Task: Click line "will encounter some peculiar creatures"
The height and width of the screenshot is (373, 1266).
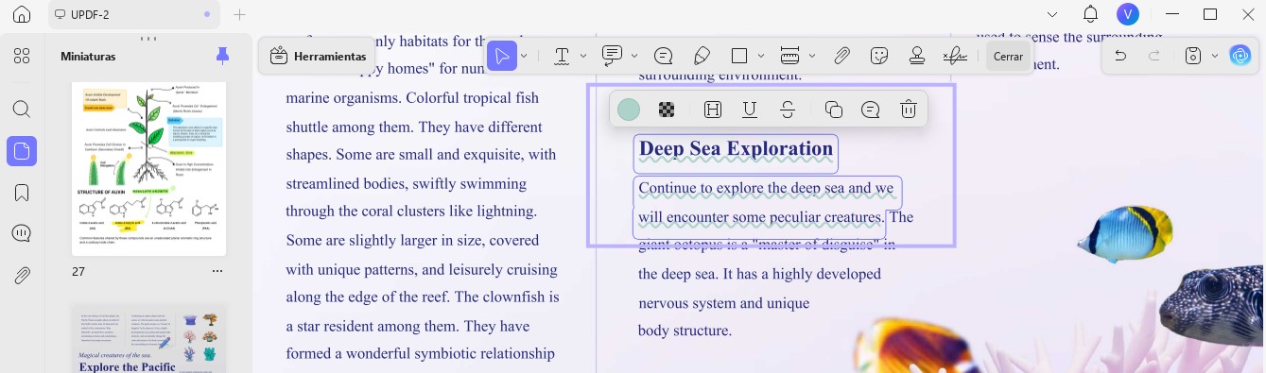Action: pyautogui.click(x=761, y=217)
